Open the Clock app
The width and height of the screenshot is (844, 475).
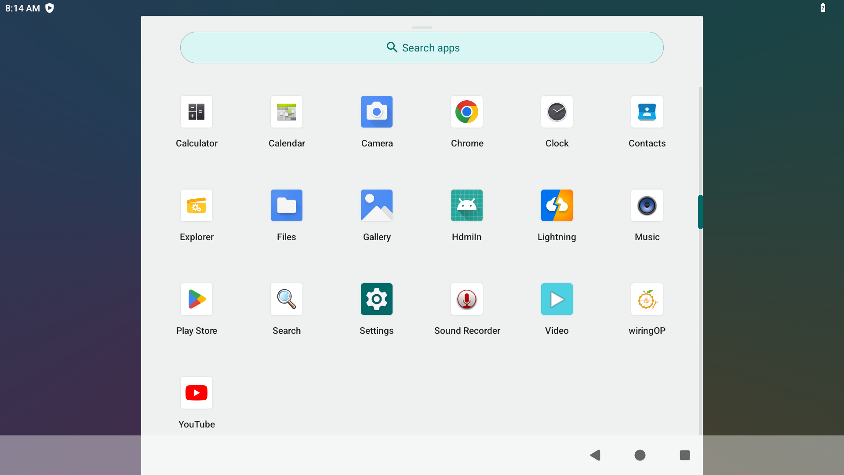(557, 112)
